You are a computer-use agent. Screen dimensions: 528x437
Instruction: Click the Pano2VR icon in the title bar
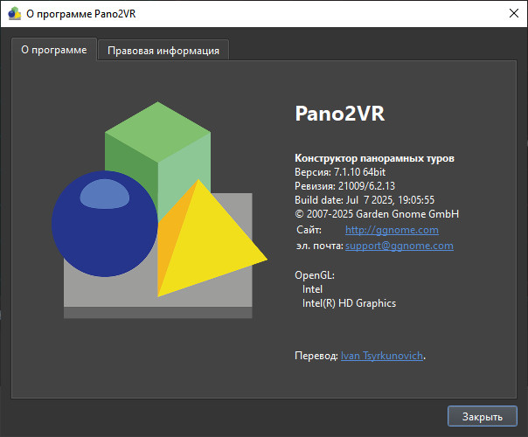click(13, 14)
